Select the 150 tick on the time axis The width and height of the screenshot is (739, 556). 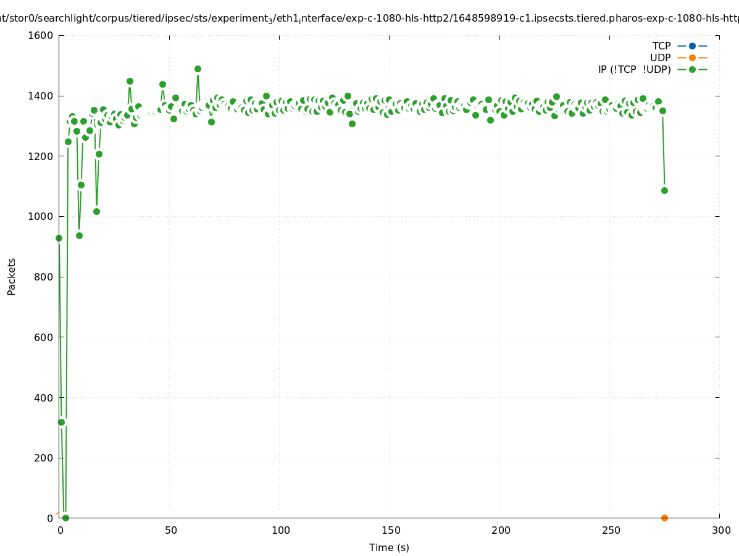(390, 530)
